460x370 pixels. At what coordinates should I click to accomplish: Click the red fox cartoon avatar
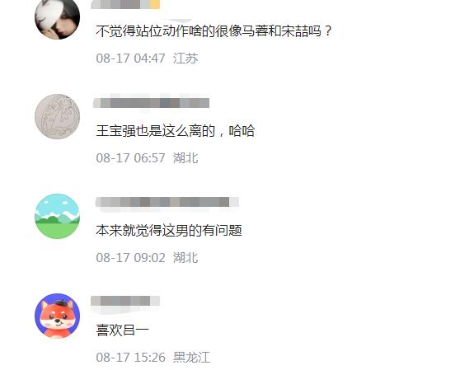(x=57, y=316)
